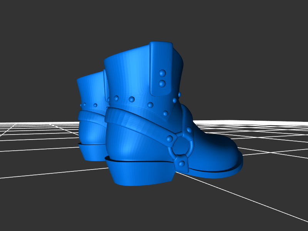This screenshot has width=308, height=231.
Task: Select the lower rivet on the pull tab
Action: click(x=162, y=83)
